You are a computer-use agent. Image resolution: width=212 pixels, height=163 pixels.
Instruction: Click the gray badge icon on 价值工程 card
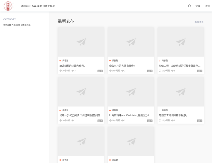199,71
